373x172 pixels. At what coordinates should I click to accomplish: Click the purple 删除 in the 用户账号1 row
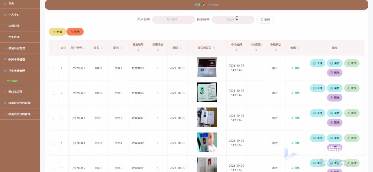point(335,72)
